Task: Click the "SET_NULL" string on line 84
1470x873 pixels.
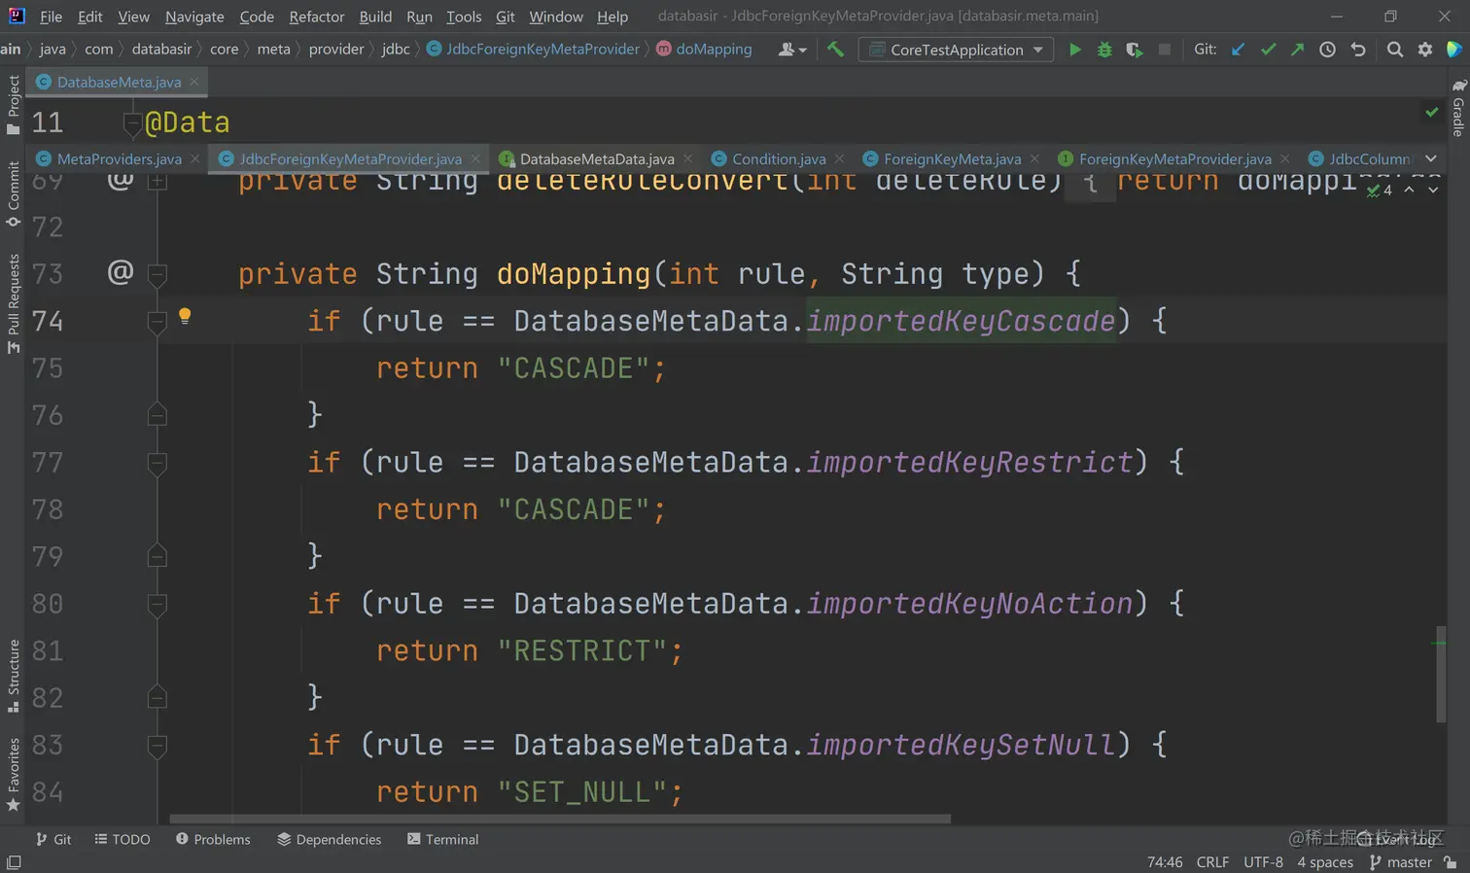Action: point(581,792)
